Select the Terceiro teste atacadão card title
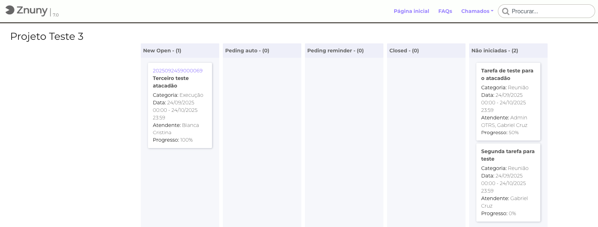This screenshot has width=598, height=227. tap(171, 82)
